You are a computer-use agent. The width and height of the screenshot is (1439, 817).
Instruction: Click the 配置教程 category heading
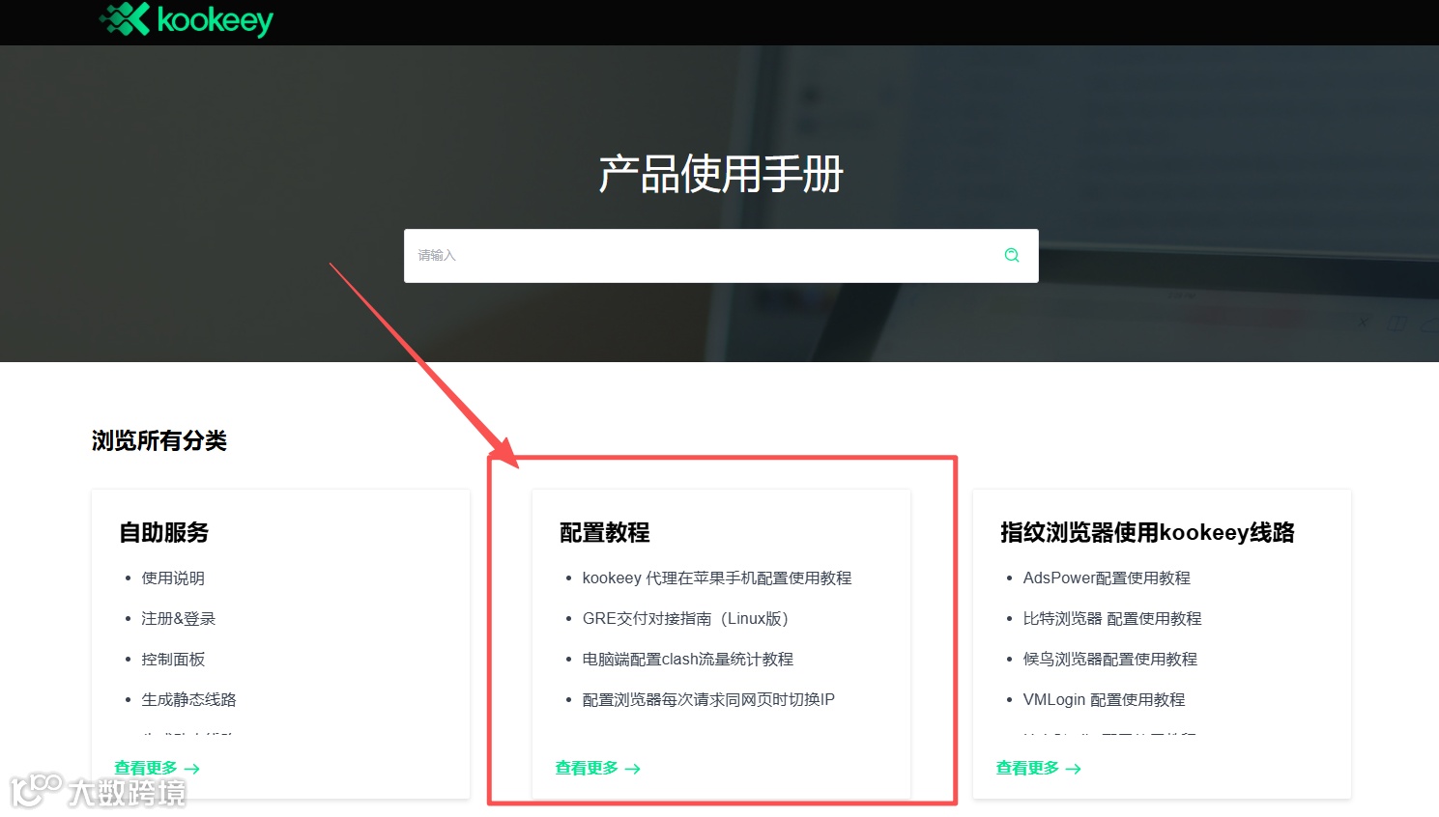(x=605, y=532)
